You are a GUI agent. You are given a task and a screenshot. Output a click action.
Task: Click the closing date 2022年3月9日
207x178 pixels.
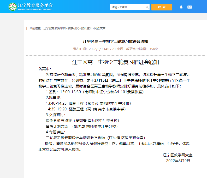coord(178,161)
